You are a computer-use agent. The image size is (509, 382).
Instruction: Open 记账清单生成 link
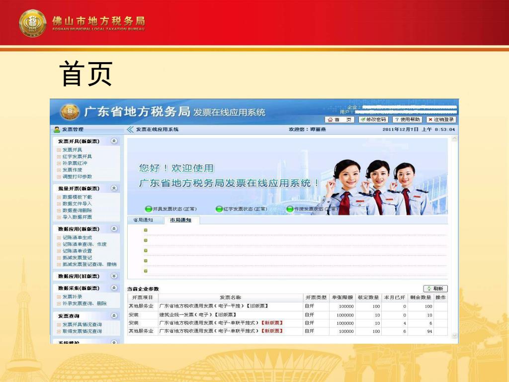tap(77, 237)
